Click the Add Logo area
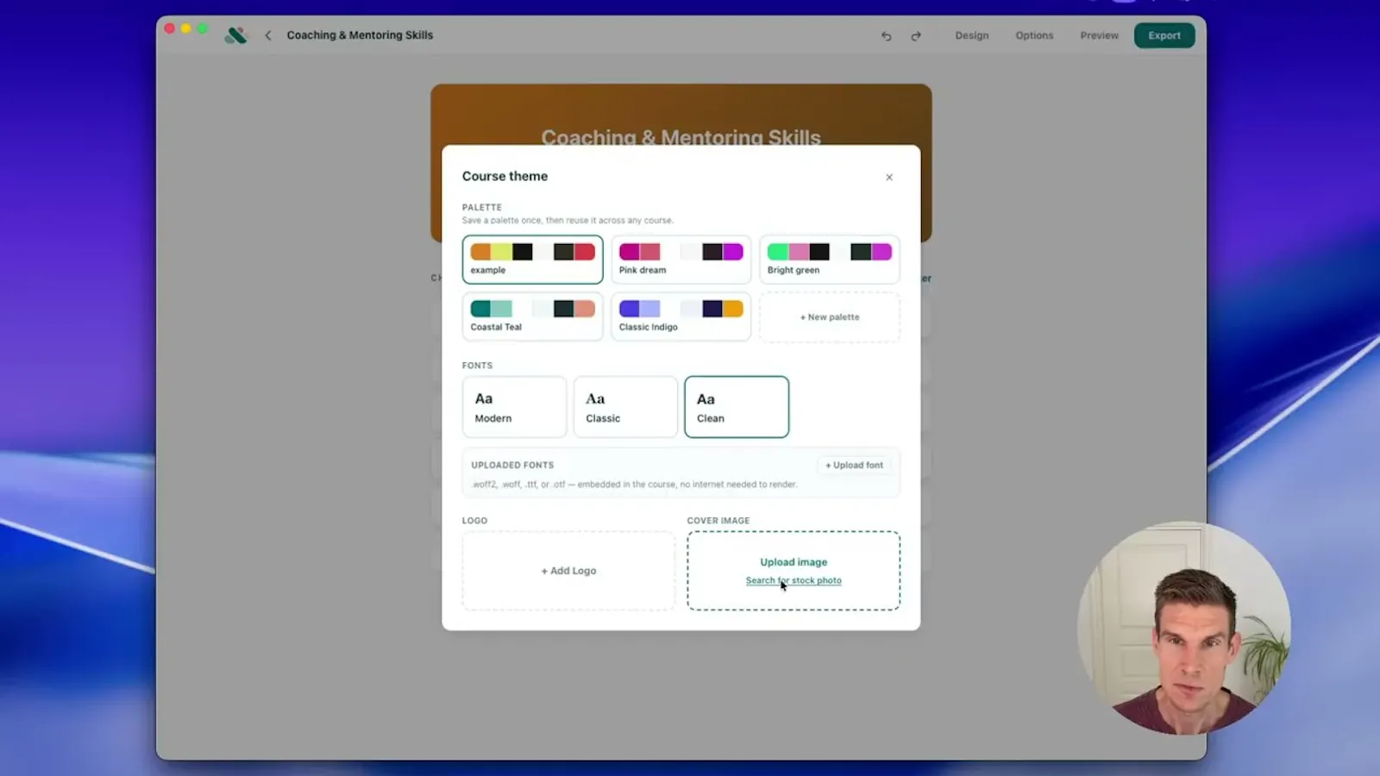This screenshot has width=1380, height=776. (568, 571)
